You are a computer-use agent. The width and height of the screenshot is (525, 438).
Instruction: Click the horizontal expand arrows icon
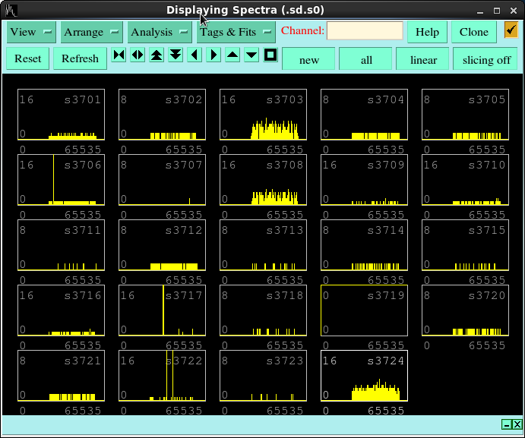(138, 55)
